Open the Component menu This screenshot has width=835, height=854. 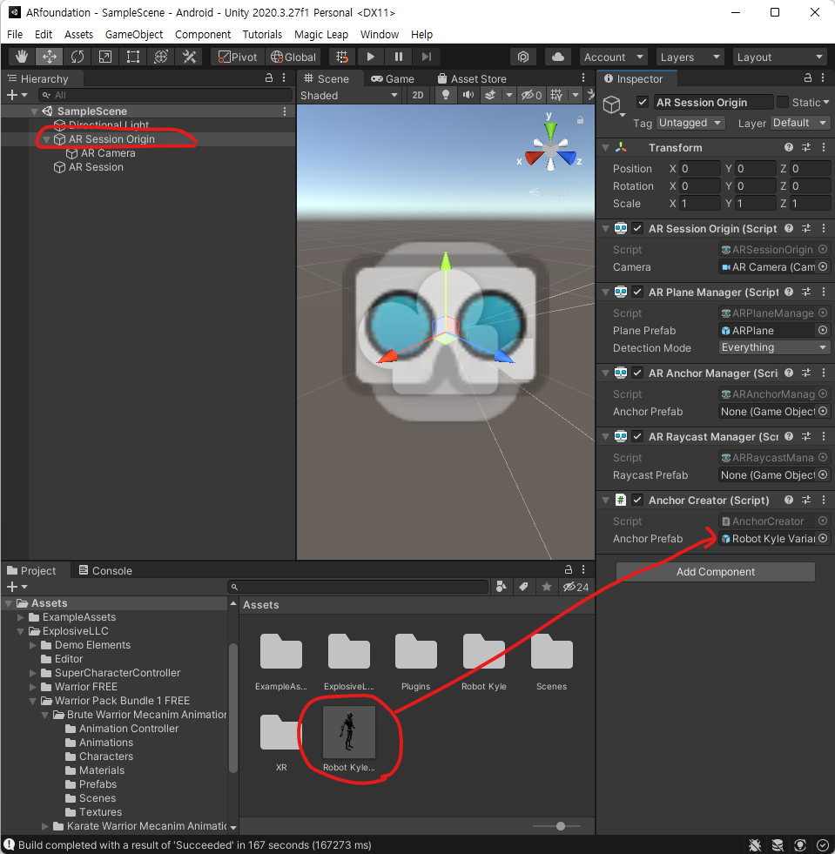[203, 34]
